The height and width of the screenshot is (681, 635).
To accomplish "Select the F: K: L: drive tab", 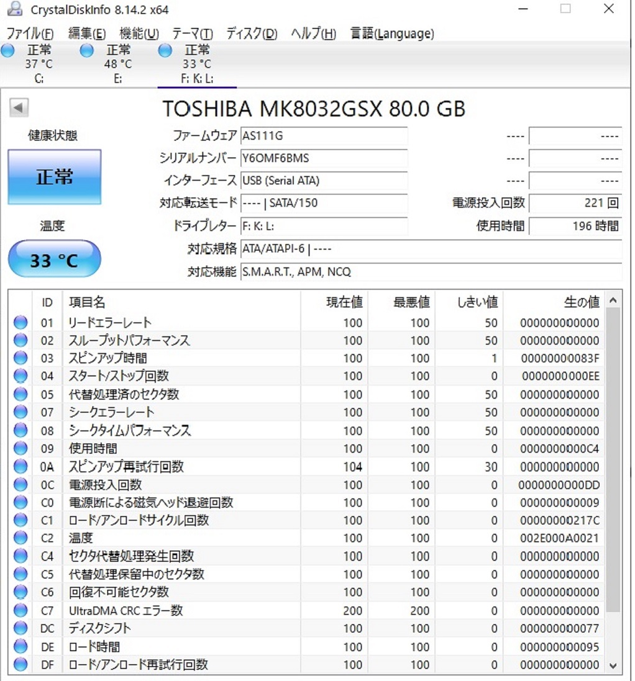I will (x=196, y=64).
